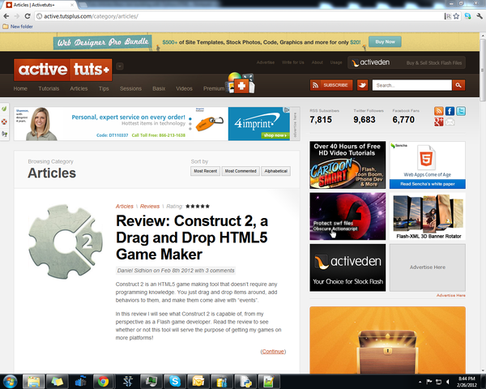Sort articles by Most Commented

[241, 171]
